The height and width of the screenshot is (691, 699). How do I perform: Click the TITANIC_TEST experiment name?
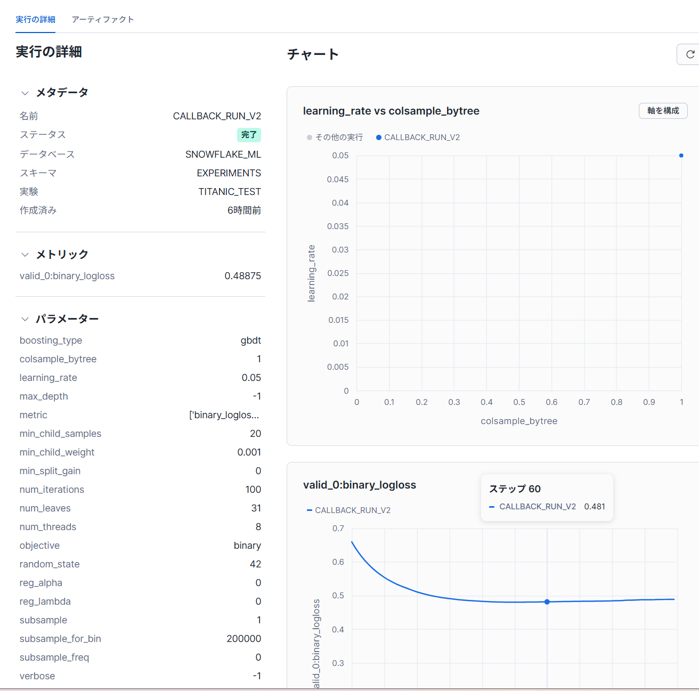click(230, 192)
